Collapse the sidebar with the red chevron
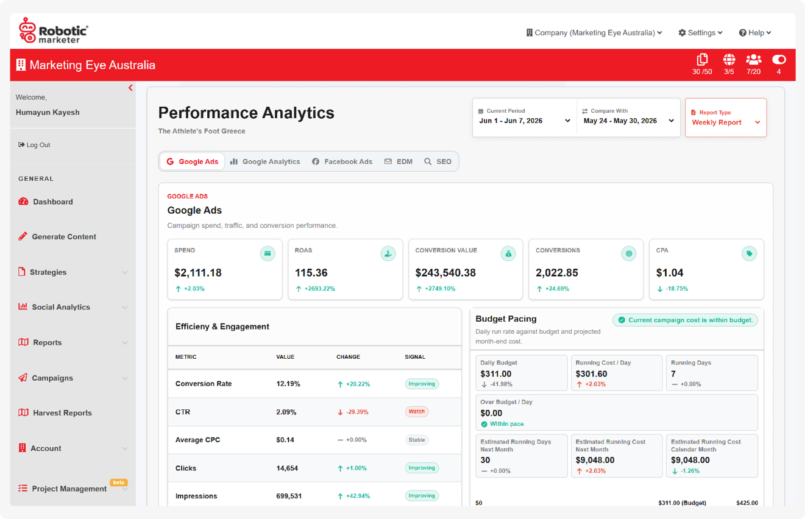The width and height of the screenshot is (805, 519). (x=130, y=88)
